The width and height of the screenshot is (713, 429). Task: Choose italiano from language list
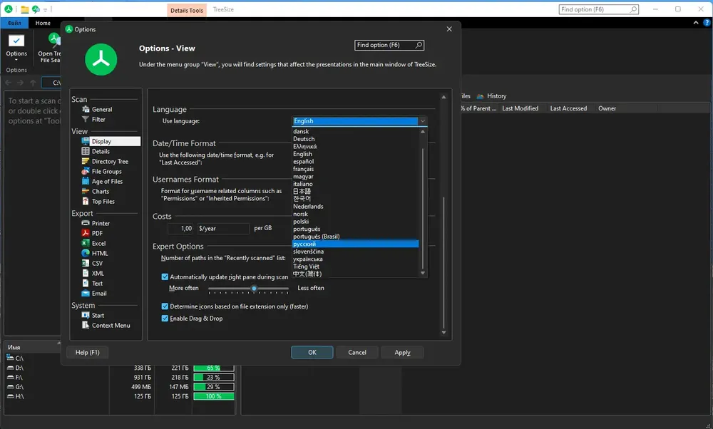[302, 184]
